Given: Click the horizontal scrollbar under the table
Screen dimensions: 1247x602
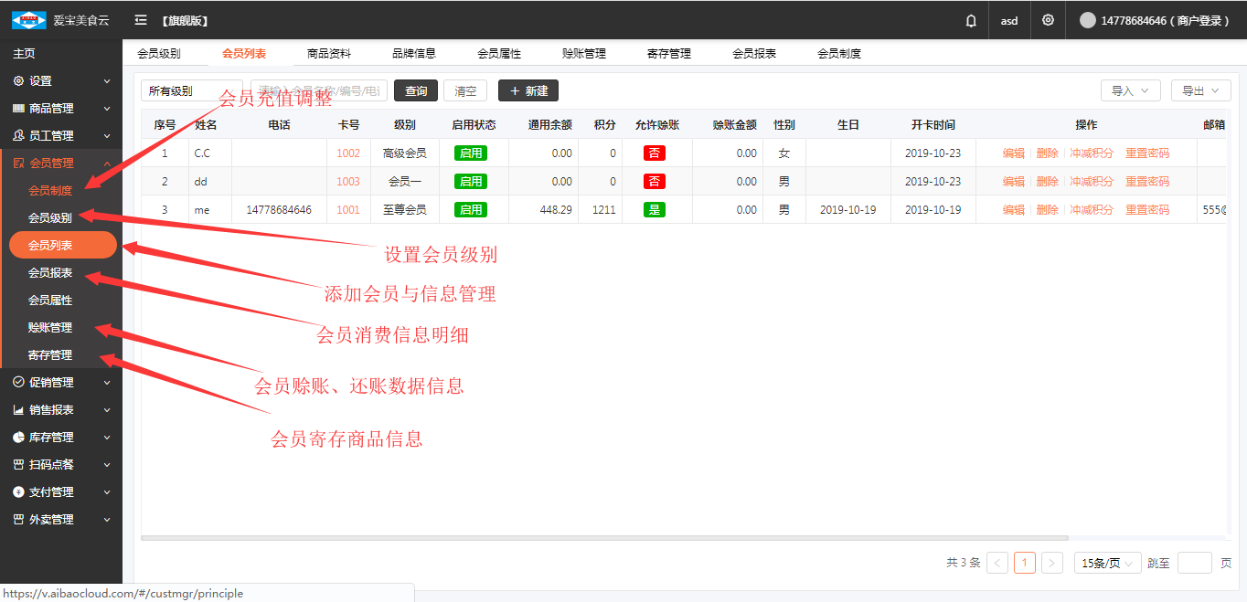Looking at the screenshot, I should click(603, 538).
